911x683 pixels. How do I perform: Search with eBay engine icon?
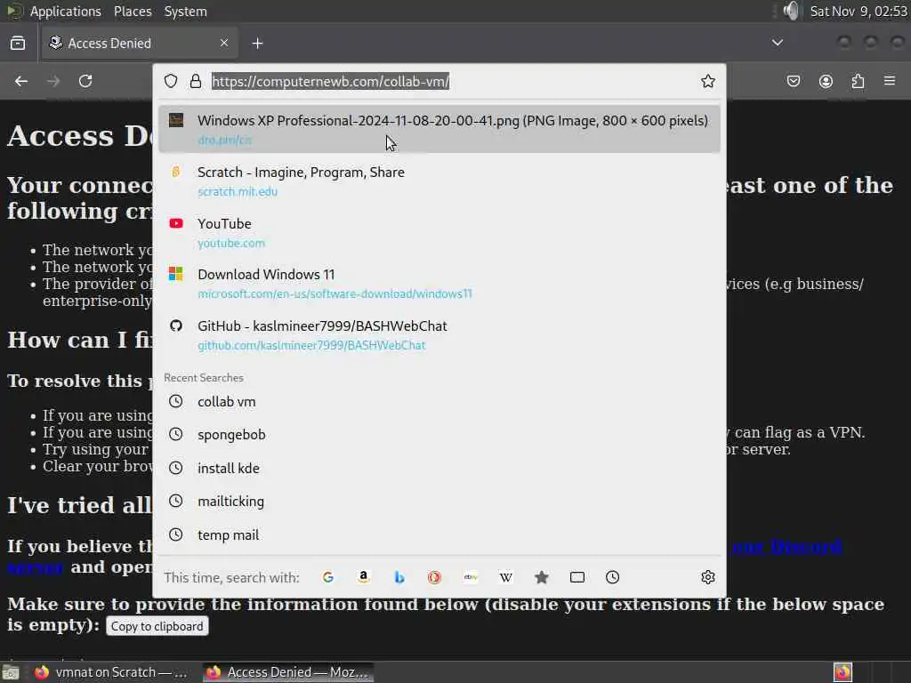tap(471, 577)
